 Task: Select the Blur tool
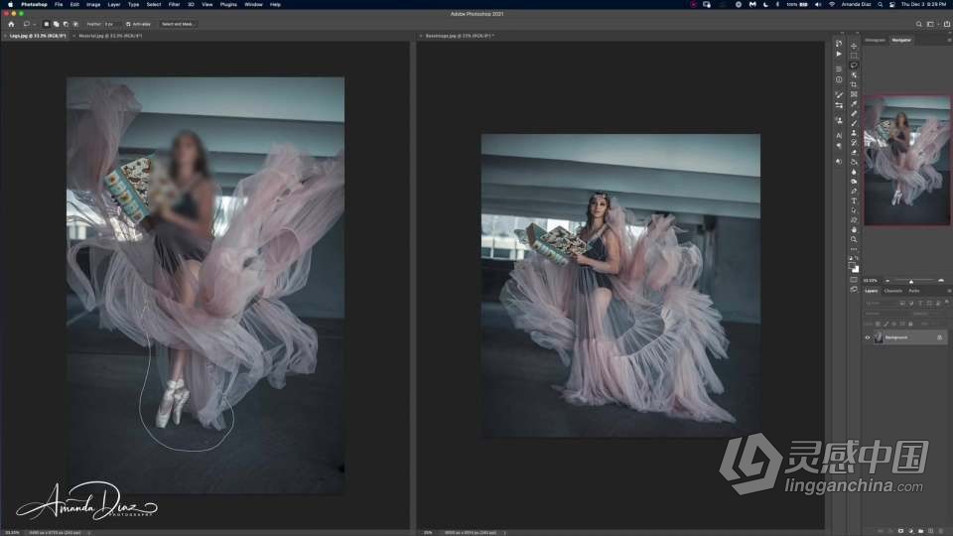click(x=854, y=172)
